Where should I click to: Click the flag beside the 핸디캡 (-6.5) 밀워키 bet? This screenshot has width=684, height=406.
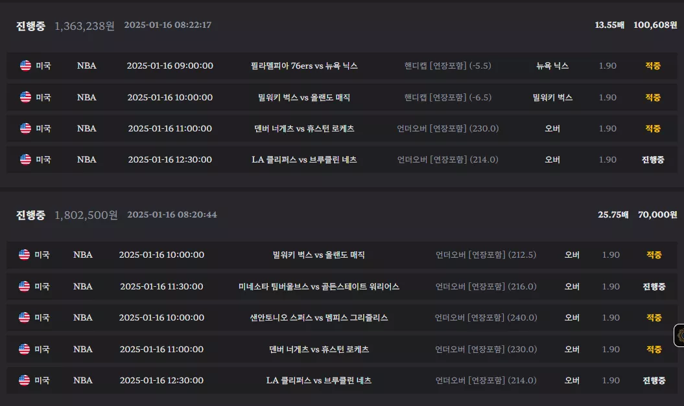pyautogui.click(x=26, y=97)
